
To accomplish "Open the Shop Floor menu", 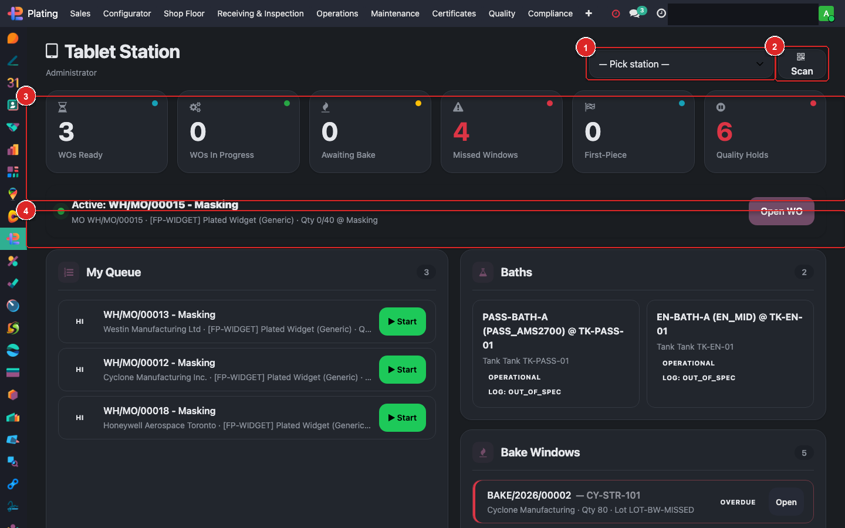I will [x=184, y=13].
